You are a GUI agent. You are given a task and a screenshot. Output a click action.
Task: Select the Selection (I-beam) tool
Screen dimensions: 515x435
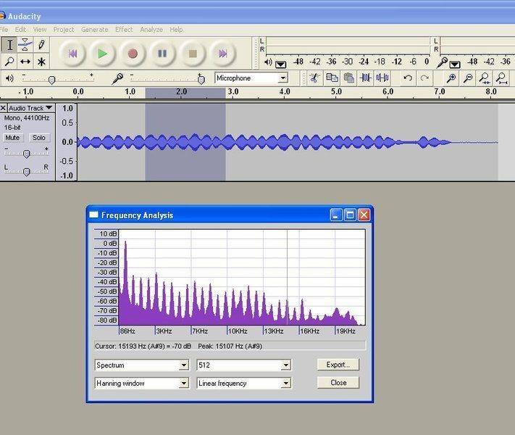[9, 45]
